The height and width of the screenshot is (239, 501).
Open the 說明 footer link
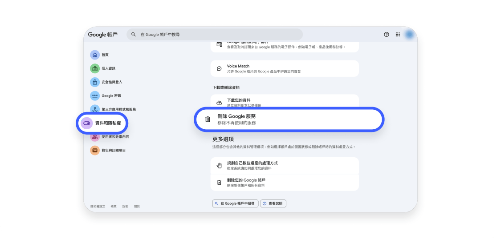point(125,207)
